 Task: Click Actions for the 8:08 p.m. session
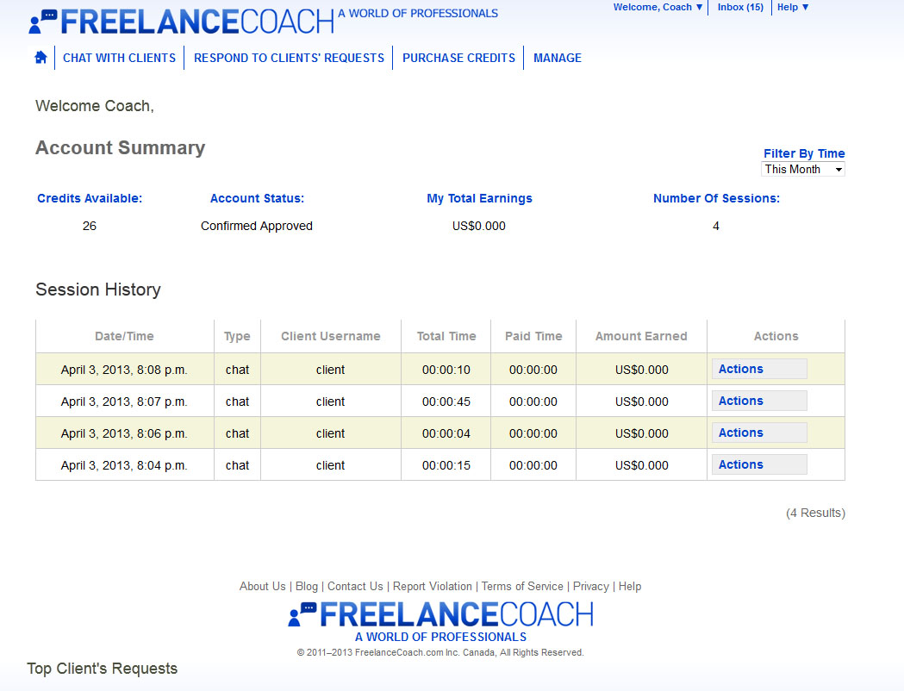click(758, 370)
